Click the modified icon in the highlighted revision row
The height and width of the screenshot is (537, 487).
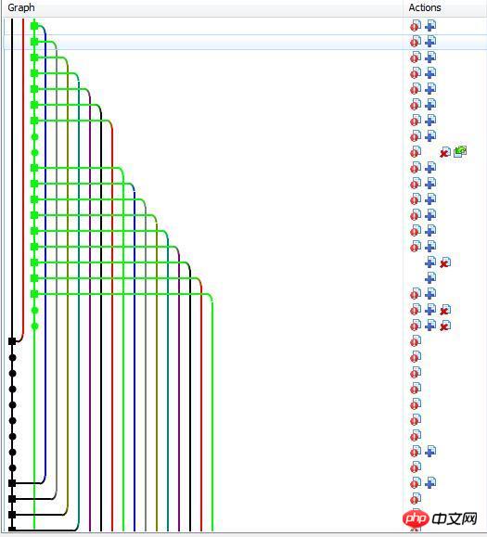tap(416, 42)
